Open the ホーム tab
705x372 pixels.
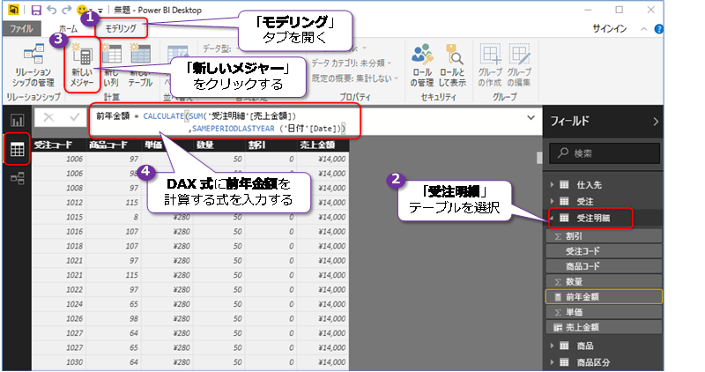(x=68, y=29)
